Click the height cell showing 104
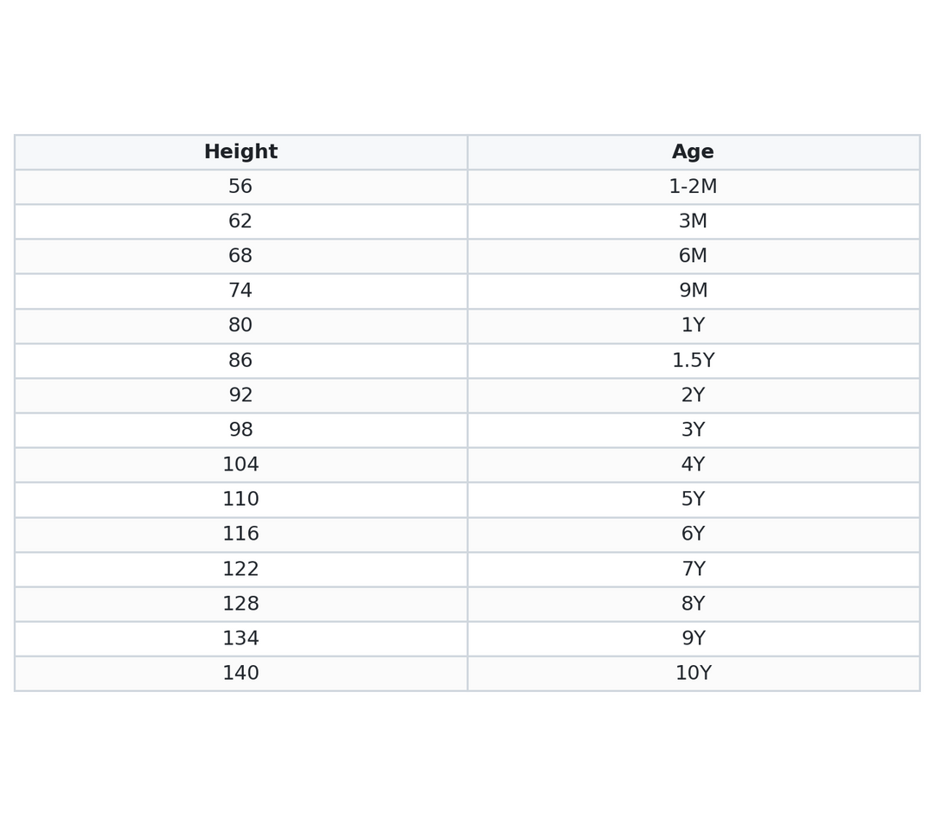Screen dimensions: 934x826 240,464
